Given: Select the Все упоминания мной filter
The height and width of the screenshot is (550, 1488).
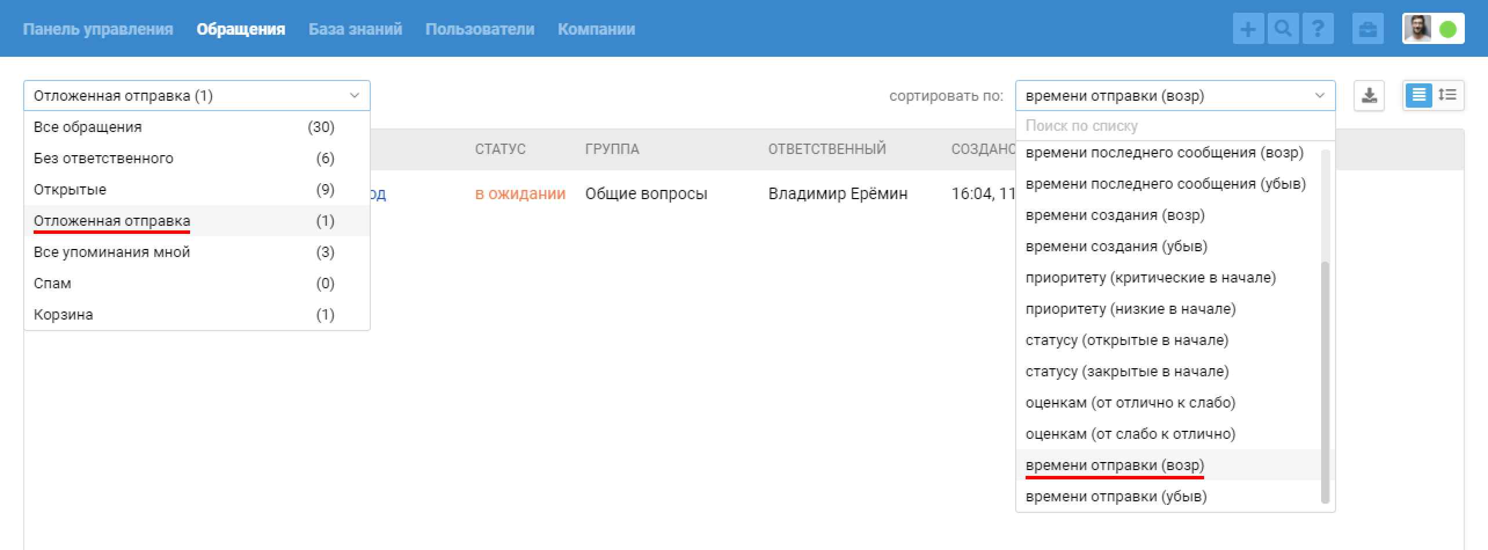Looking at the screenshot, I should pos(197,252).
